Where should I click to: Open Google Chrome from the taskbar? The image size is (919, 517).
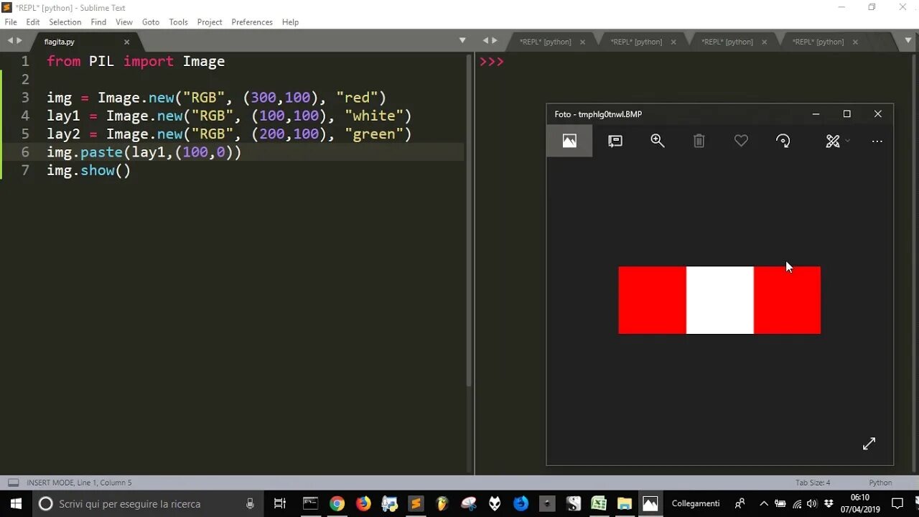click(x=337, y=503)
